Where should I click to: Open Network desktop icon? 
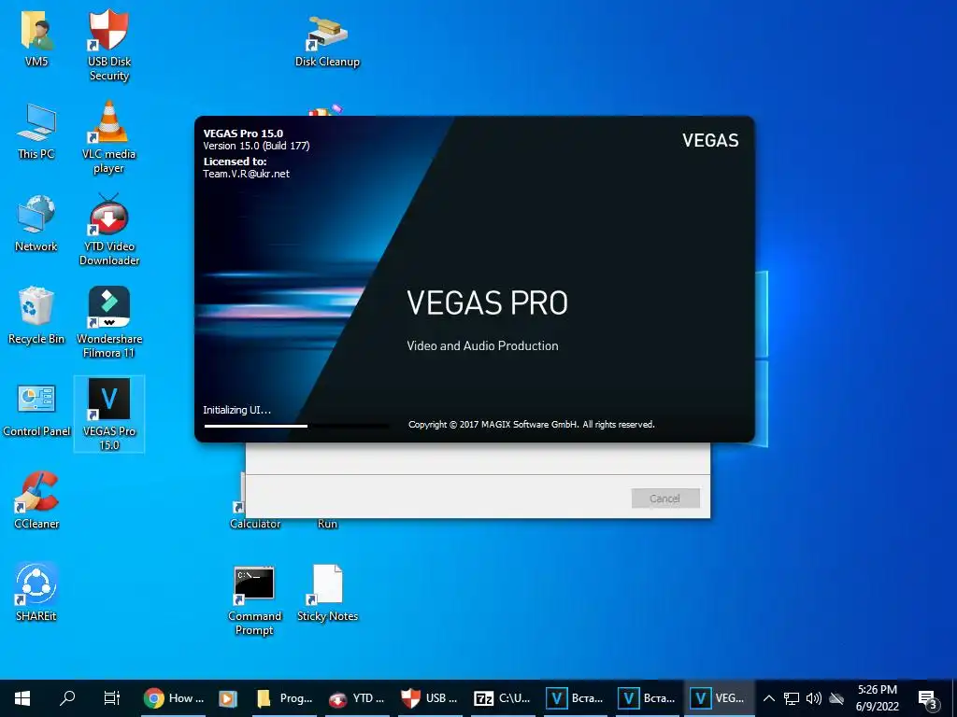[x=36, y=223]
